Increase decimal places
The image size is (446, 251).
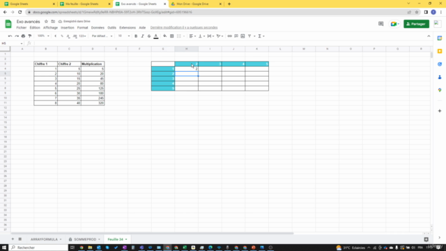coord(75,36)
